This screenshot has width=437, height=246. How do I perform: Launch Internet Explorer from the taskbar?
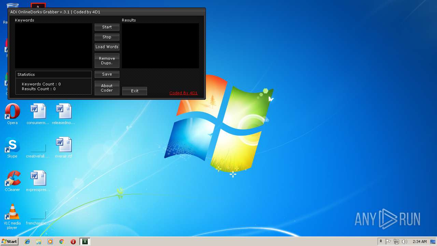click(x=27, y=242)
